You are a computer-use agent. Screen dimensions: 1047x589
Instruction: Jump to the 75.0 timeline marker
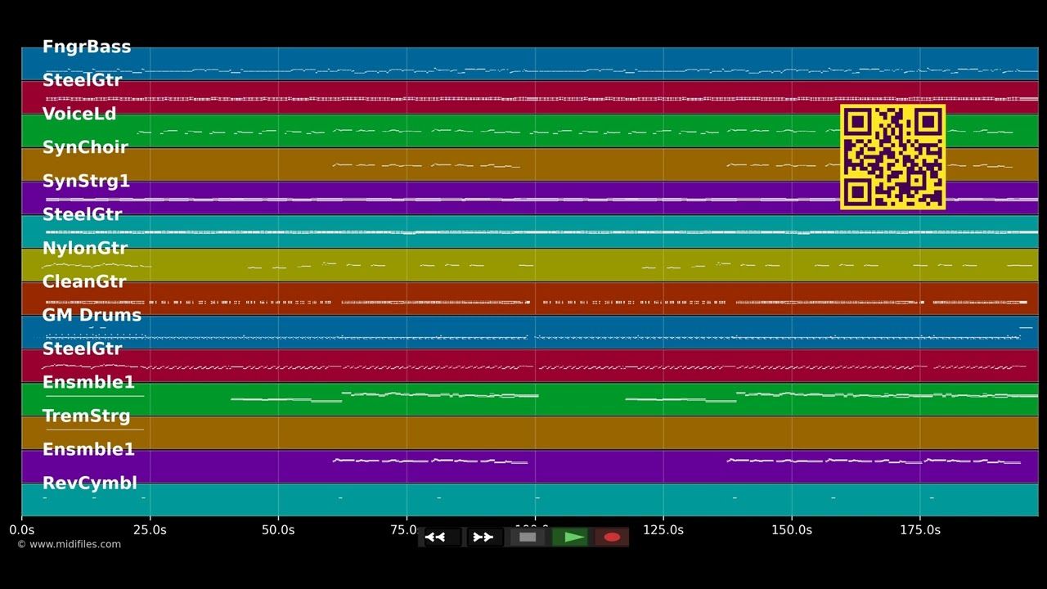403,530
